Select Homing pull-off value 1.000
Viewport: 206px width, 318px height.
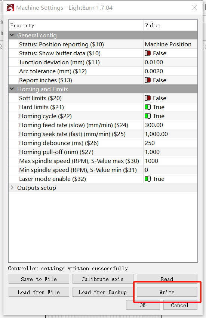pos(152,152)
